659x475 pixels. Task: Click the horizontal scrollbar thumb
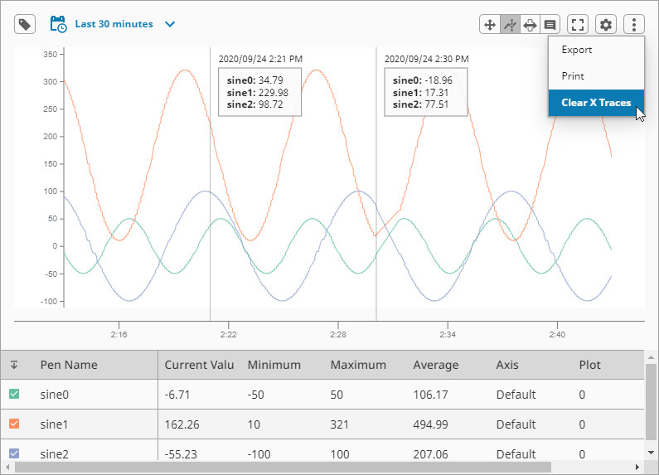coord(283,467)
